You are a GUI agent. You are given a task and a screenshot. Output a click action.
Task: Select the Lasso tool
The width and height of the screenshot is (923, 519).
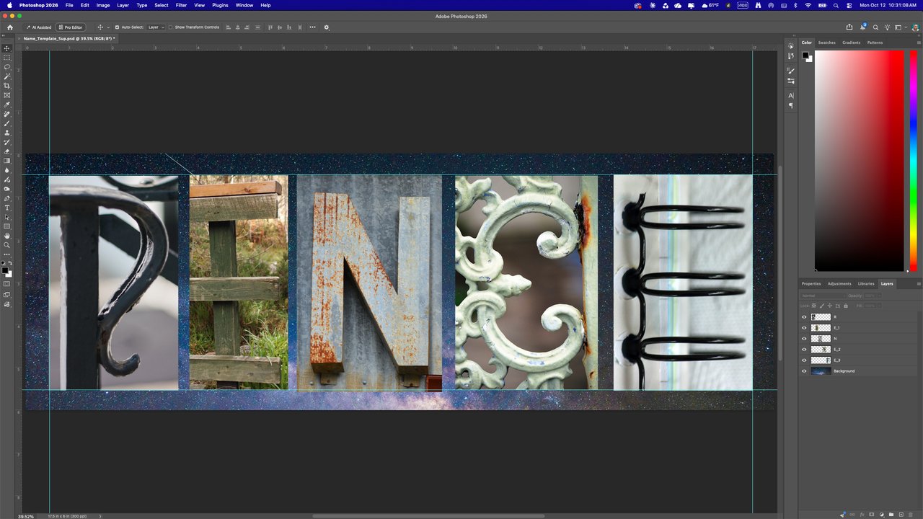pyautogui.click(x=7, y=67)
